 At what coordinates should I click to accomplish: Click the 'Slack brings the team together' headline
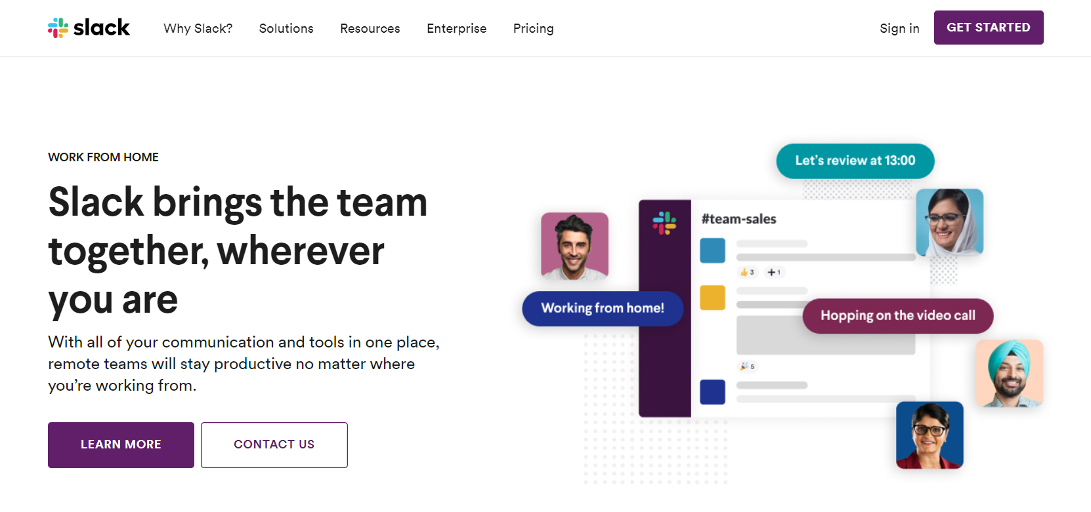coord(238,250)
